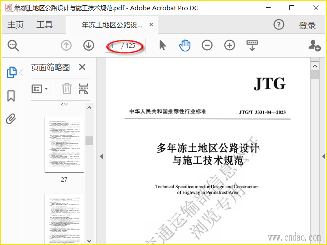
Task: Select the 年冻土地区公路设... document tab
Action: [112, 25]
